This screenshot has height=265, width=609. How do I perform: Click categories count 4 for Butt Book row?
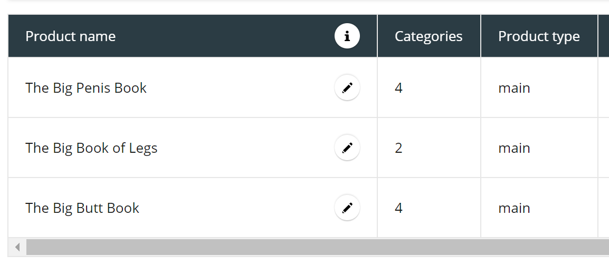pos(398,208)
